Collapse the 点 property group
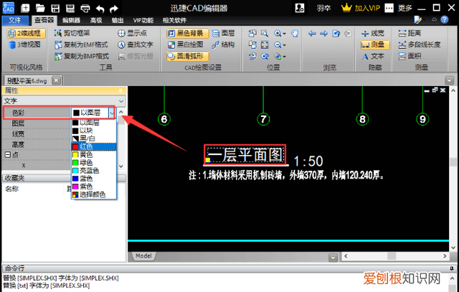Viewport: 459px width, 292px height. (x=8, y=155)
